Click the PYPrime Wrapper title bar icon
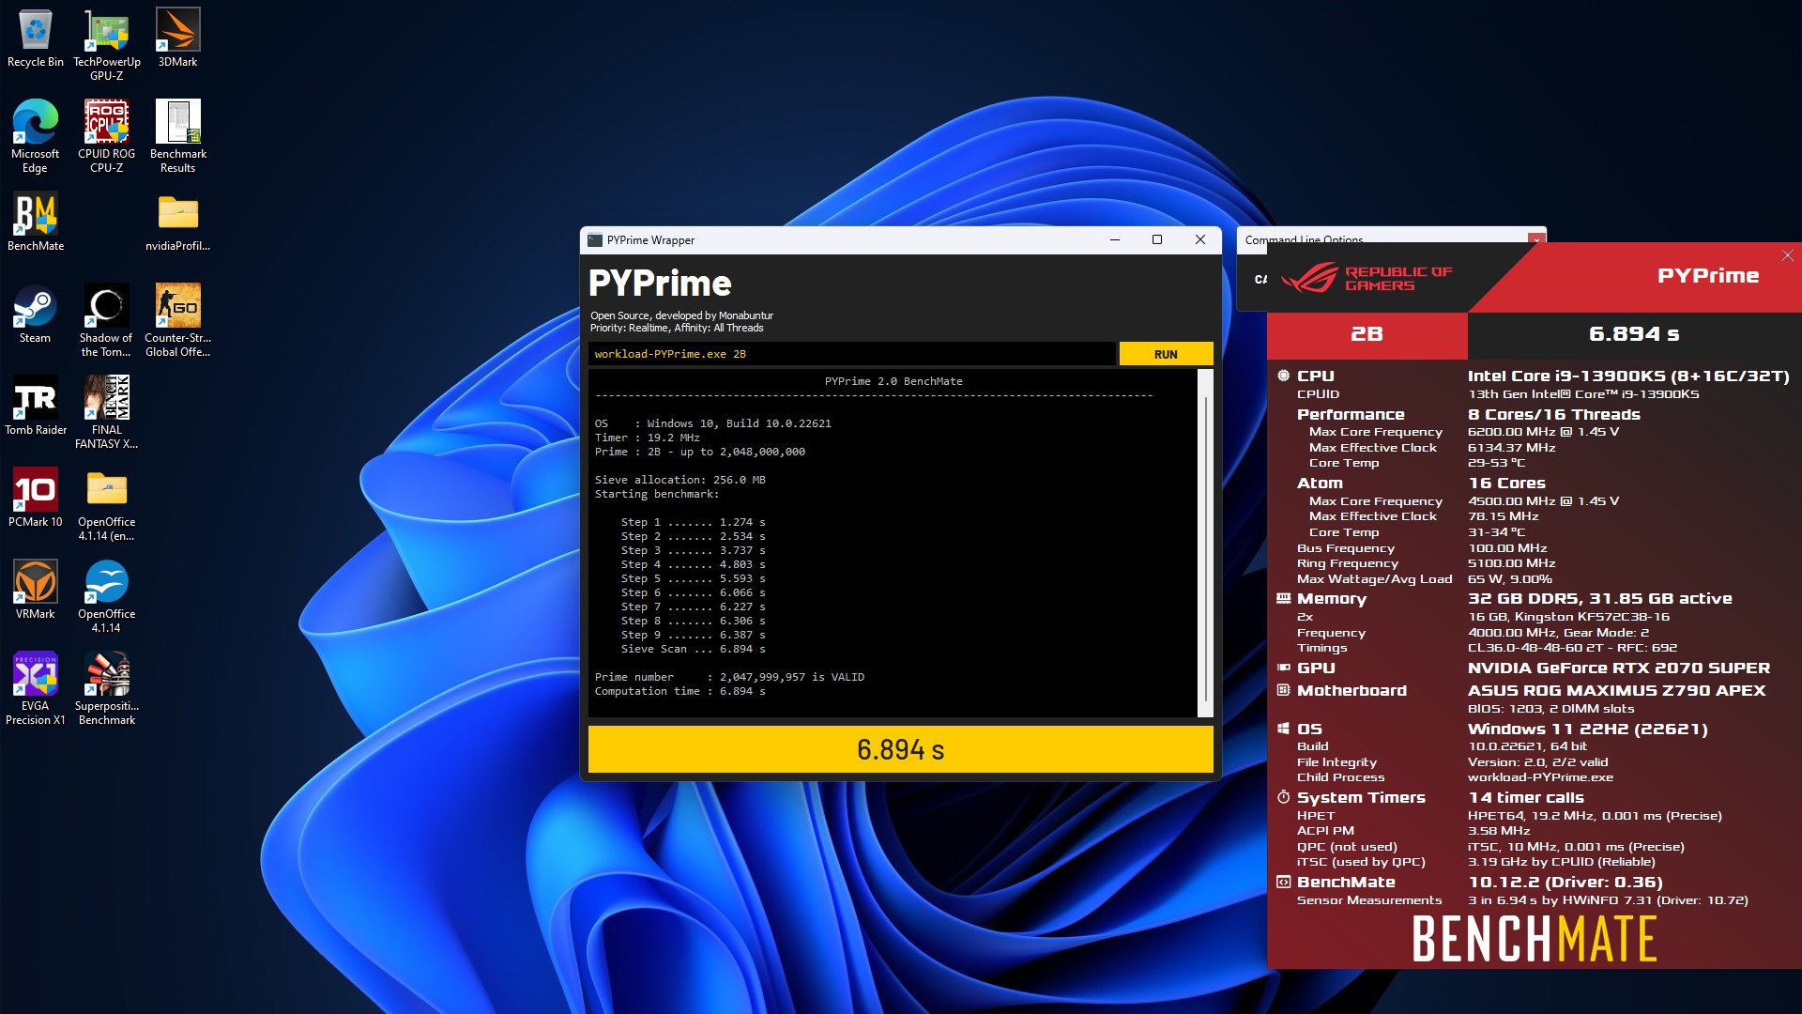This screenshot has height=1014, width=1802. [595, 240]
